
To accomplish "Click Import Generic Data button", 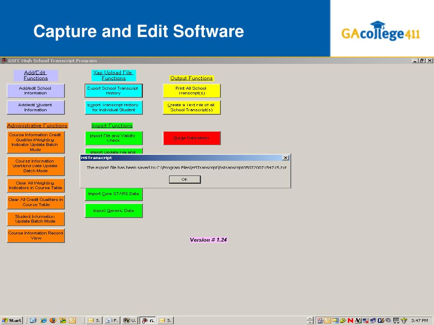I will coord(114,211).
